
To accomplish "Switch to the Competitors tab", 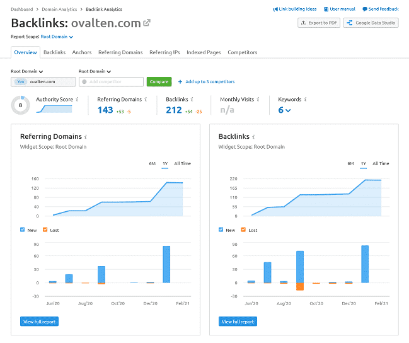I will [243, 52].
